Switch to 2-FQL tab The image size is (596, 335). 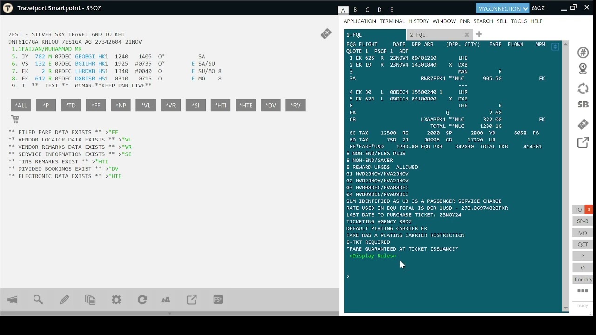[x=440, y=35]
